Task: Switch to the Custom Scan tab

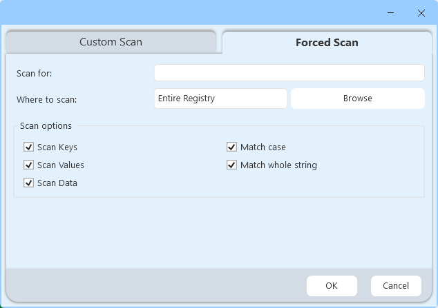Action: pyautogui.click(x=111, y=42)
